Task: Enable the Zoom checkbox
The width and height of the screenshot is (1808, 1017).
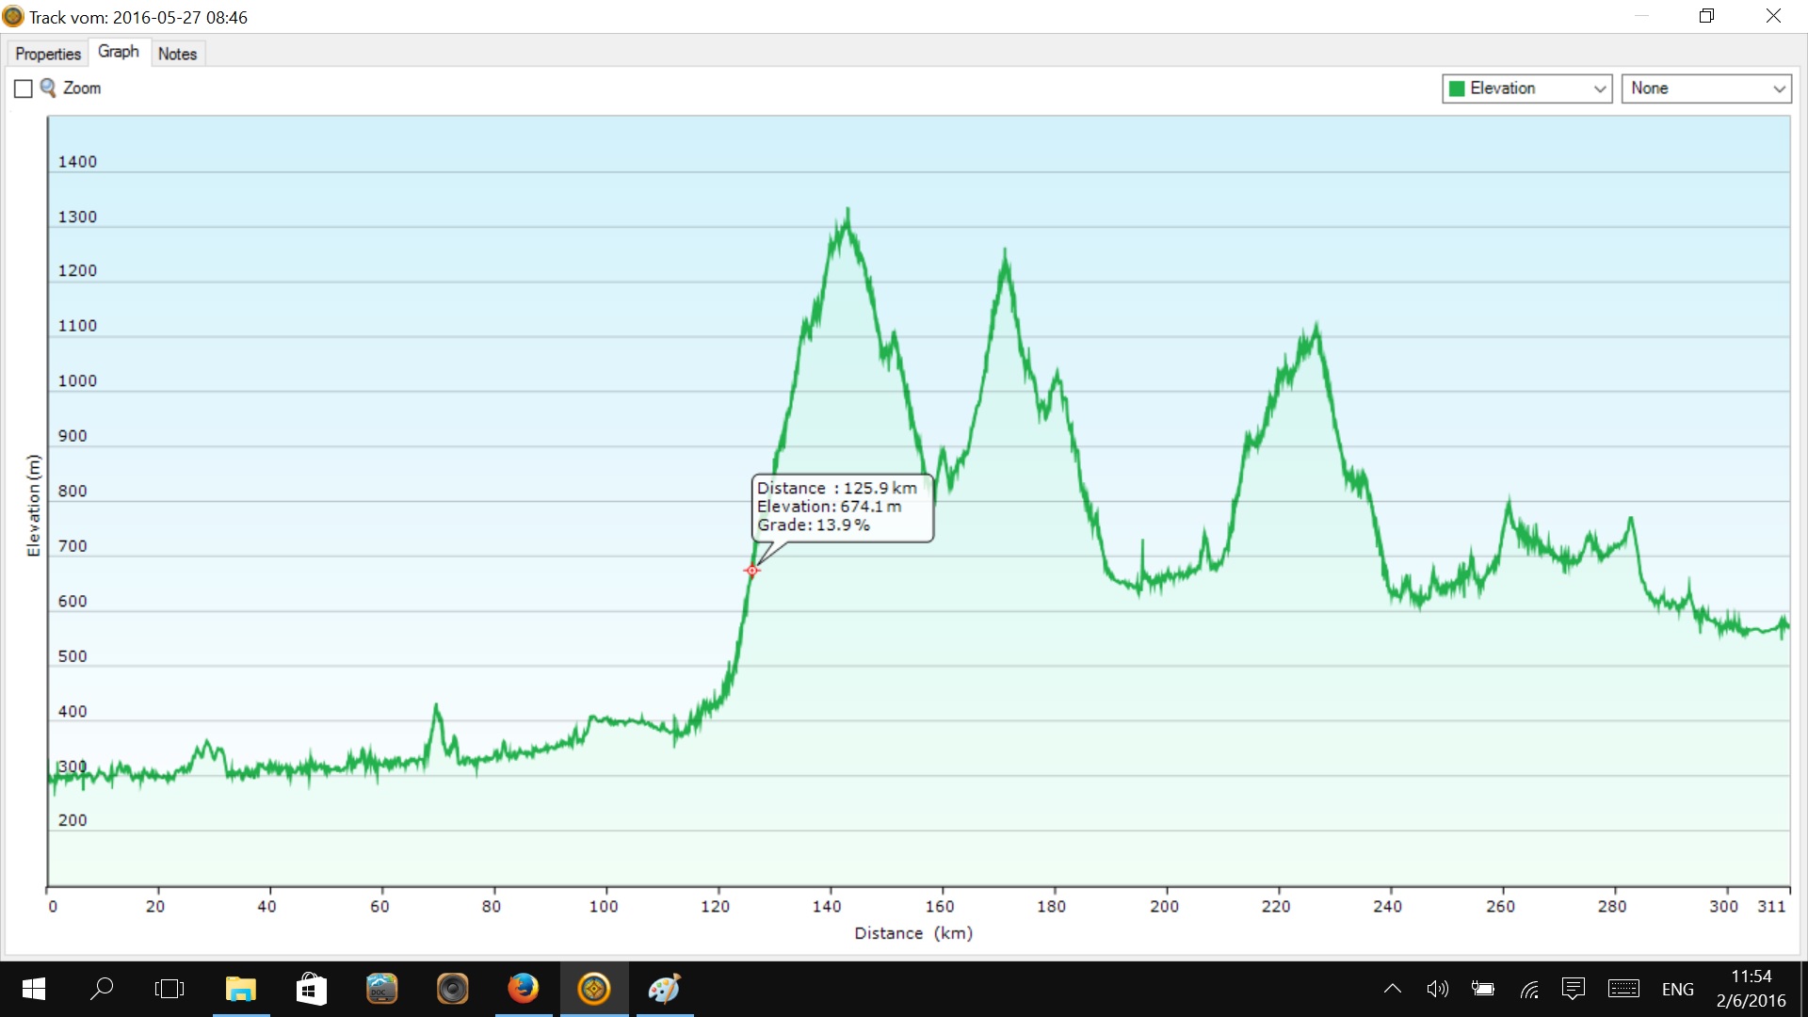Action: point(24,89)
